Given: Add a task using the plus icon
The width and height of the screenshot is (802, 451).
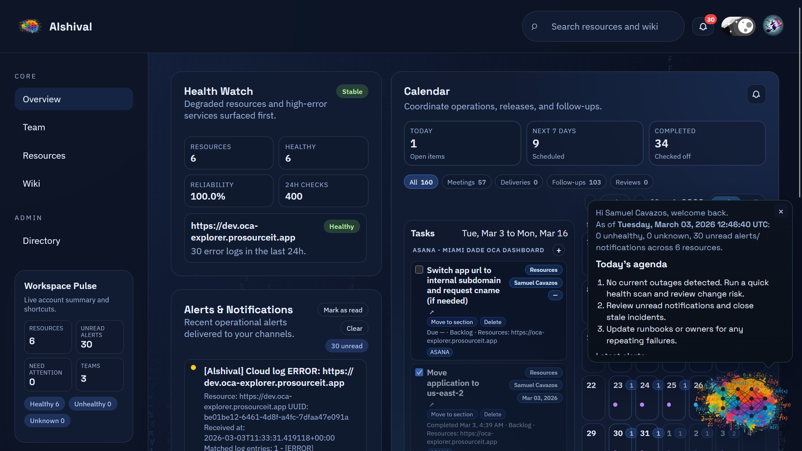Looking at the screenshot, I should (x=559, y=250).
